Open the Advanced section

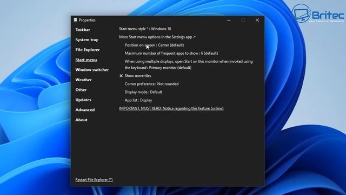pyautogui.click(x=85, y=110)
